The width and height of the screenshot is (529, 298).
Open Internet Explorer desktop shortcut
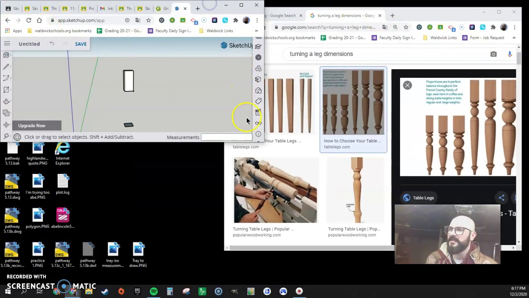pyautogui.click(x=62, y=154)
